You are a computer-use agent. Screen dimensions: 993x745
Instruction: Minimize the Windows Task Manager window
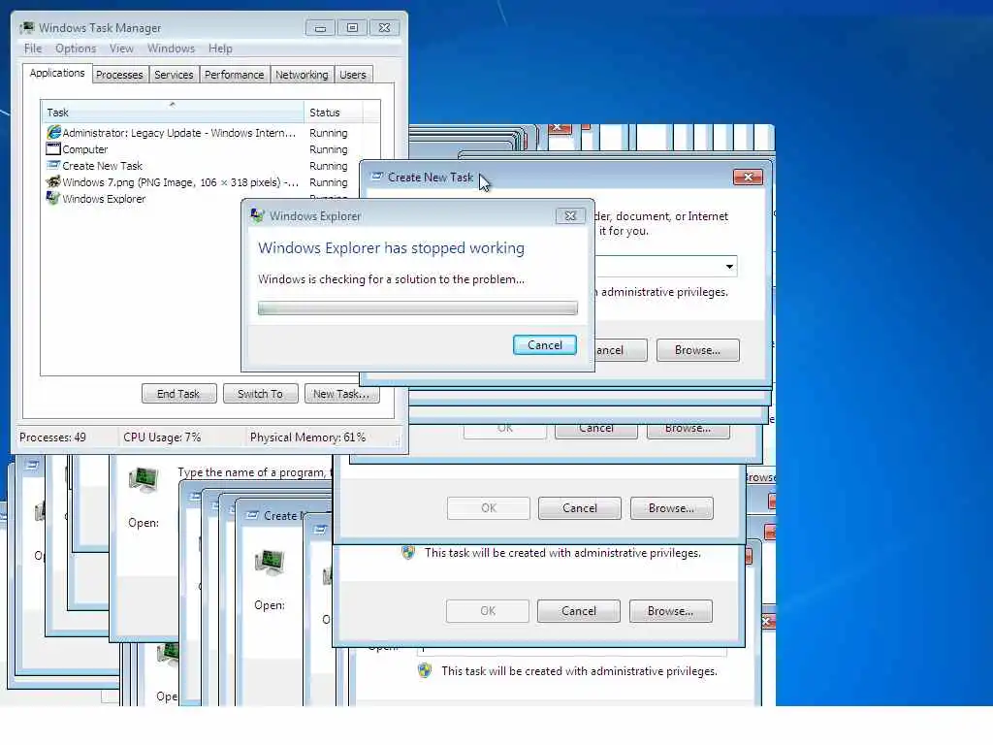[x=320, y=28]
